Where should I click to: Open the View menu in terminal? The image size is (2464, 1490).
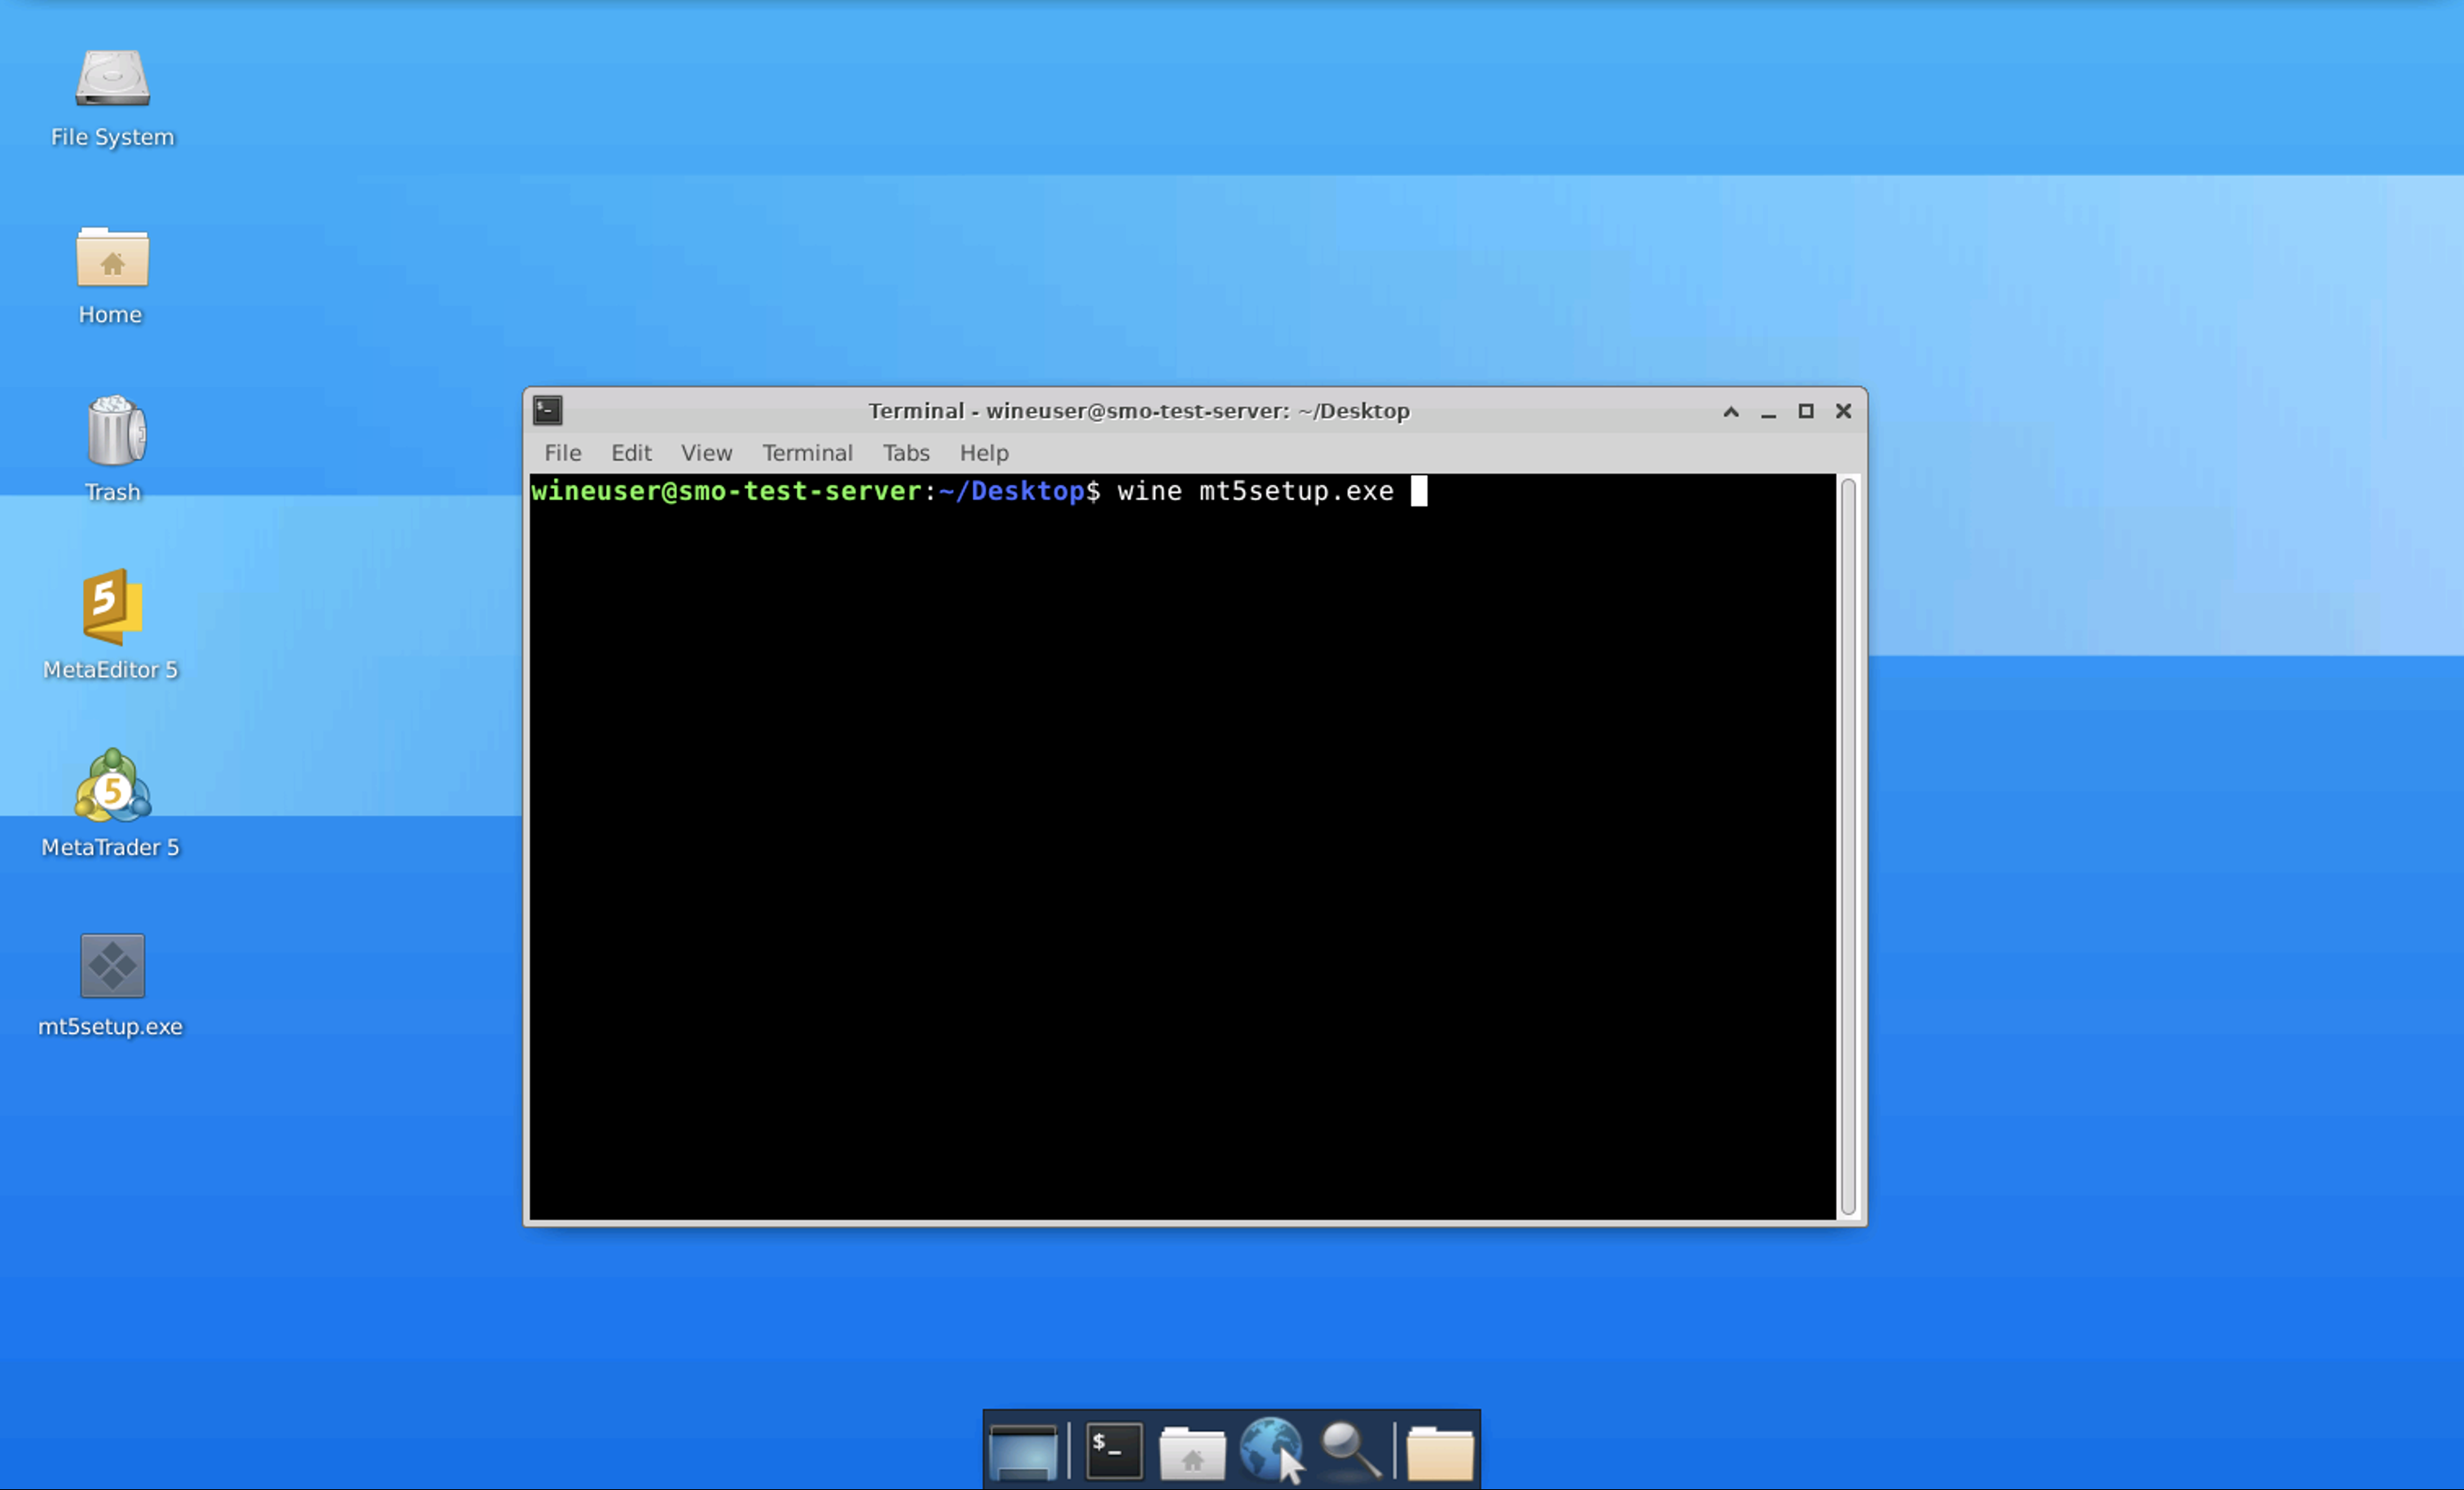[x=706, y=453]
